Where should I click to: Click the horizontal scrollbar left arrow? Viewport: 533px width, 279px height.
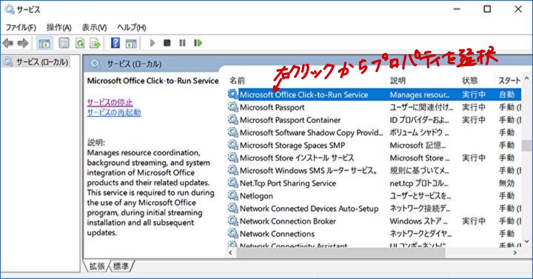point(231,253)
